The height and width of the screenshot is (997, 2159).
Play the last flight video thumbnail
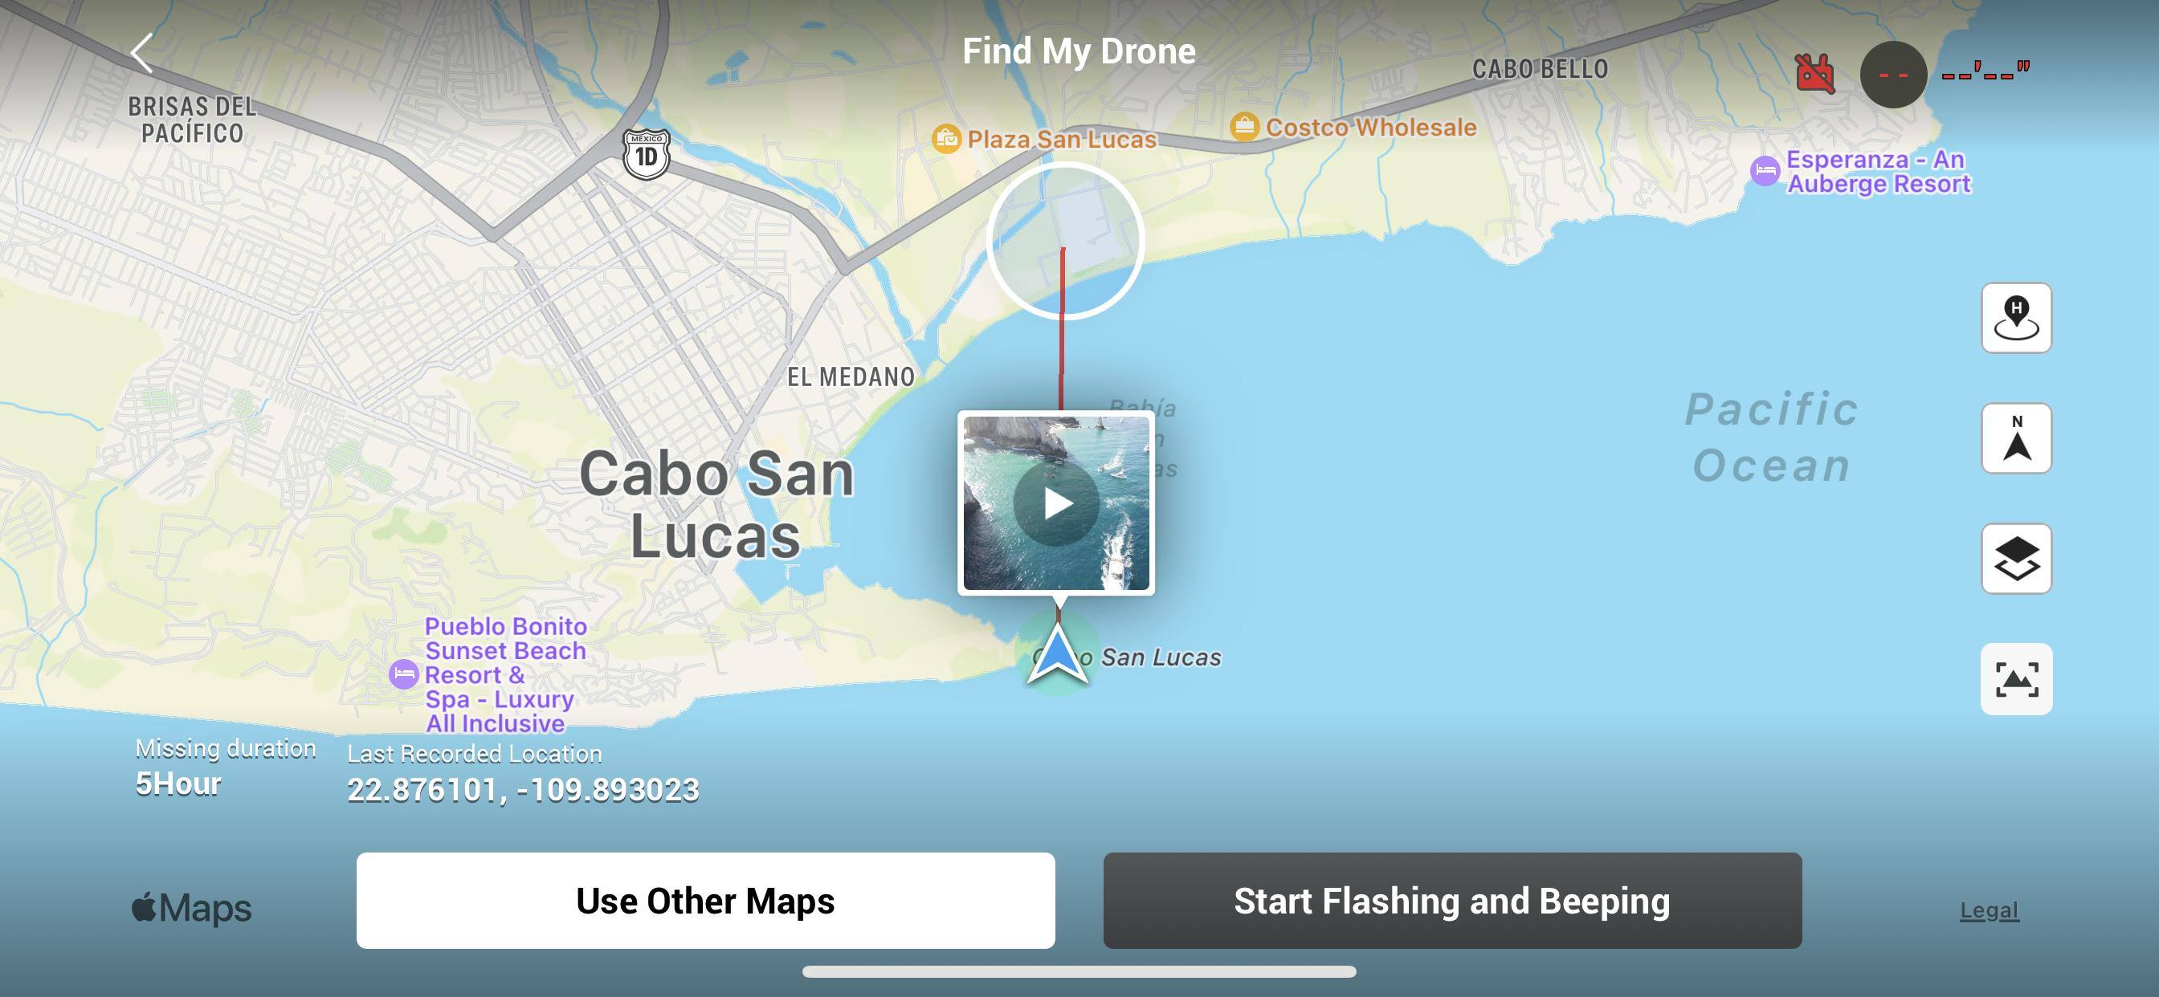1056,503
